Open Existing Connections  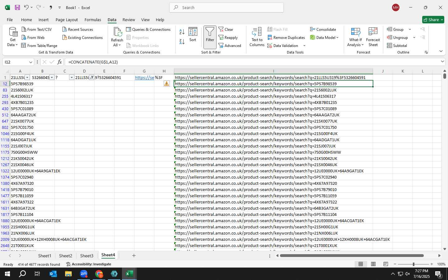82,37
